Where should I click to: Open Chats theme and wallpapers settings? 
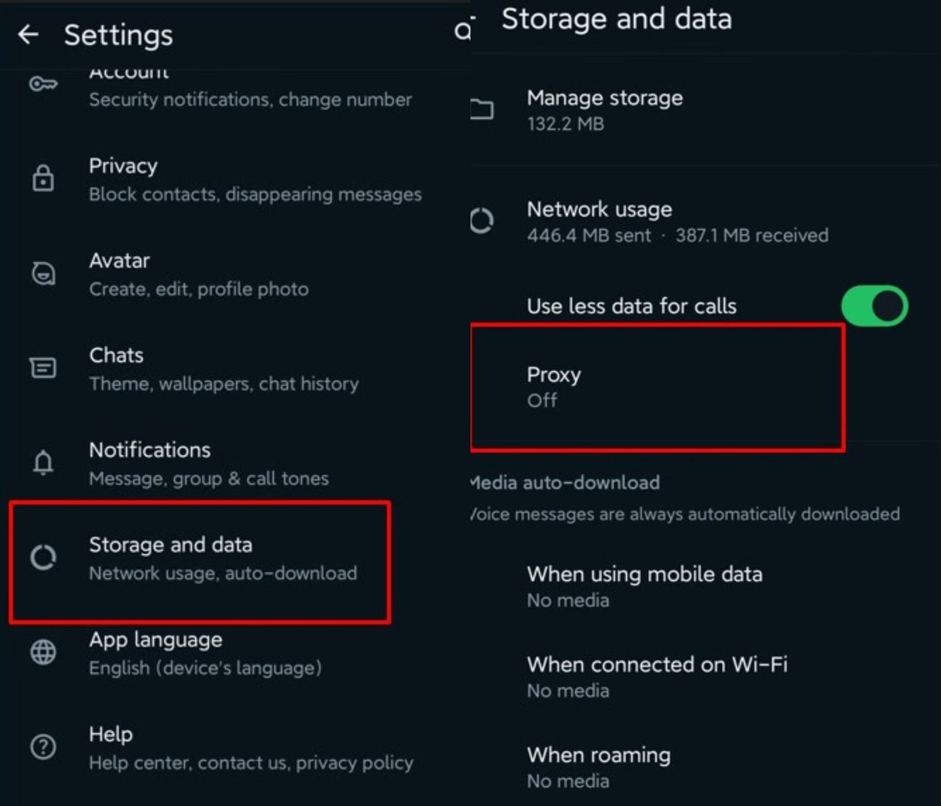[x=223, y=369]
